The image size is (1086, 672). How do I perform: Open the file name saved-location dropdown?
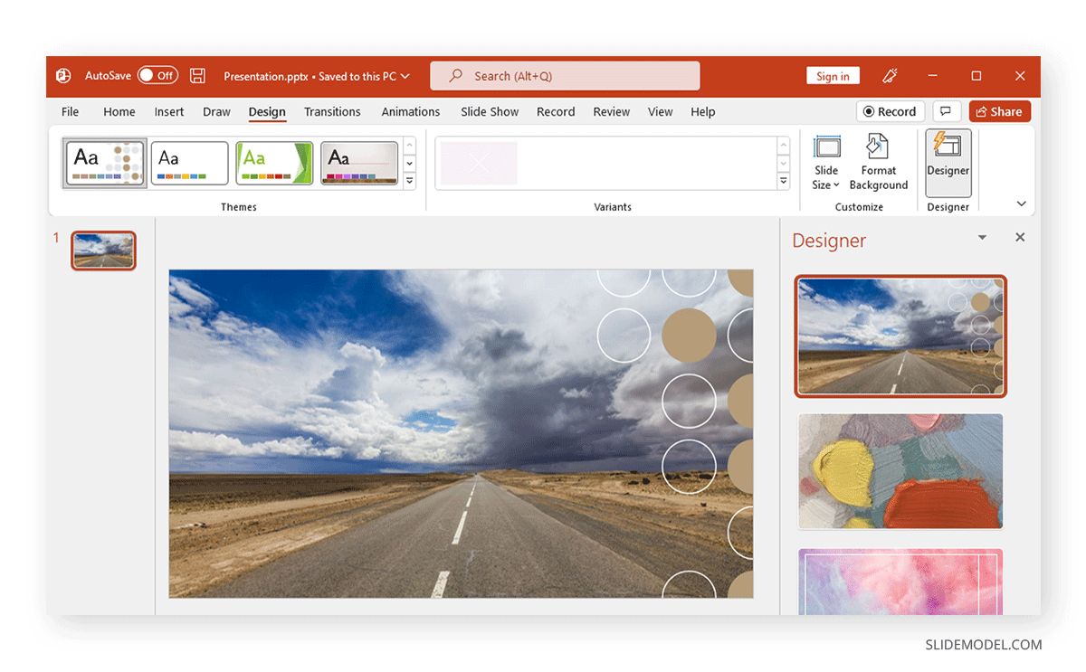(x=405, y=76)
